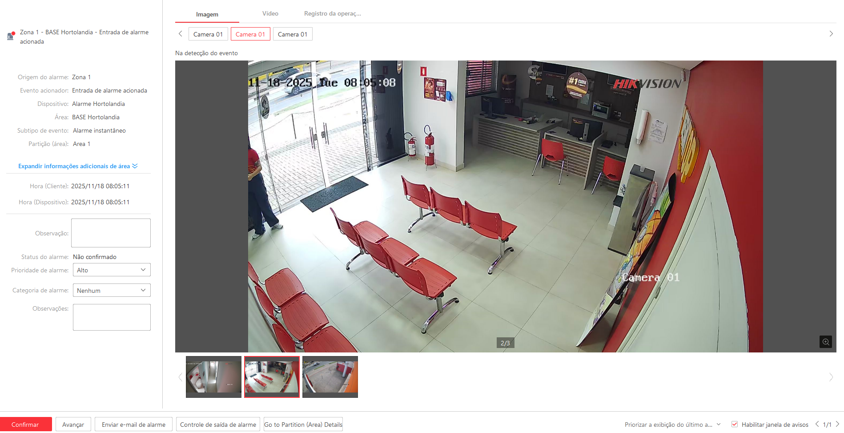The width and height of the screenshot is (844, 433).
Task: Click Enviar e-mail de alarme button
Action: tap(133, 425)
